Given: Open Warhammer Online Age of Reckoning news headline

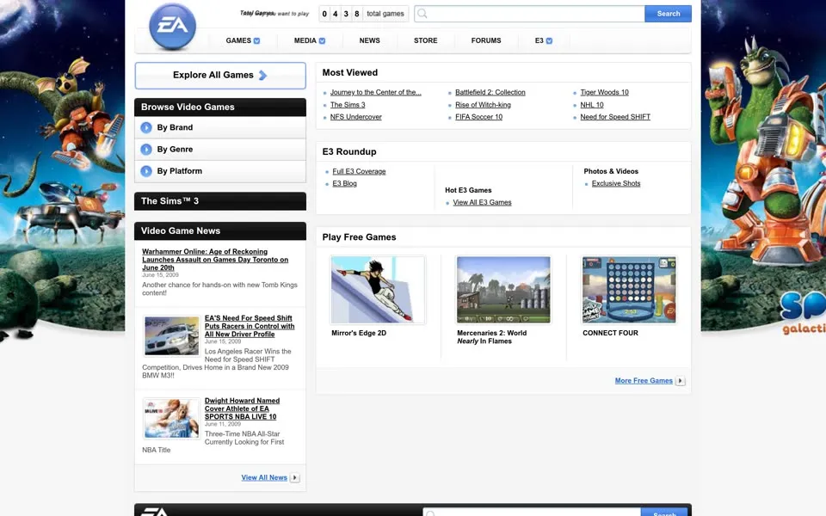Looking at the screenshot, I should click(215, 260).
